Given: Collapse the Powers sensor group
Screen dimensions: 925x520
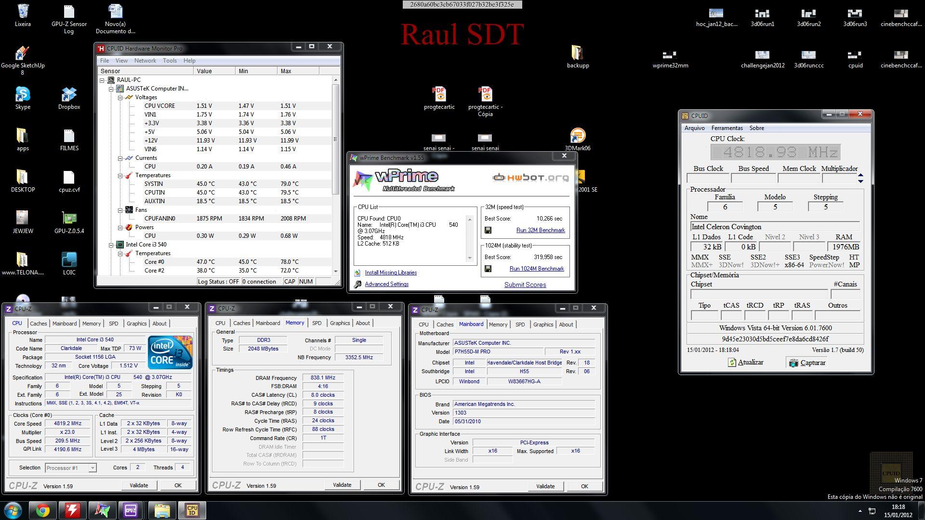Looking at the screenshot, I should click(x=120, y=227).
